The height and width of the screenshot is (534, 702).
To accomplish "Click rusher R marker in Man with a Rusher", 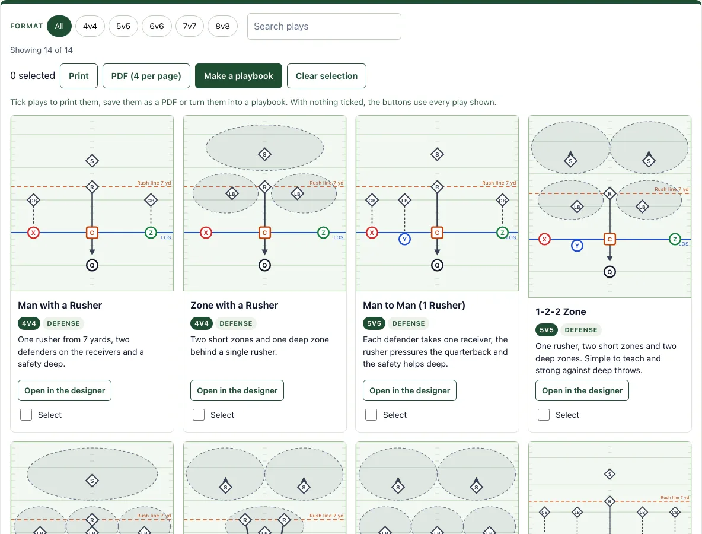I will [x=92, y=187].
